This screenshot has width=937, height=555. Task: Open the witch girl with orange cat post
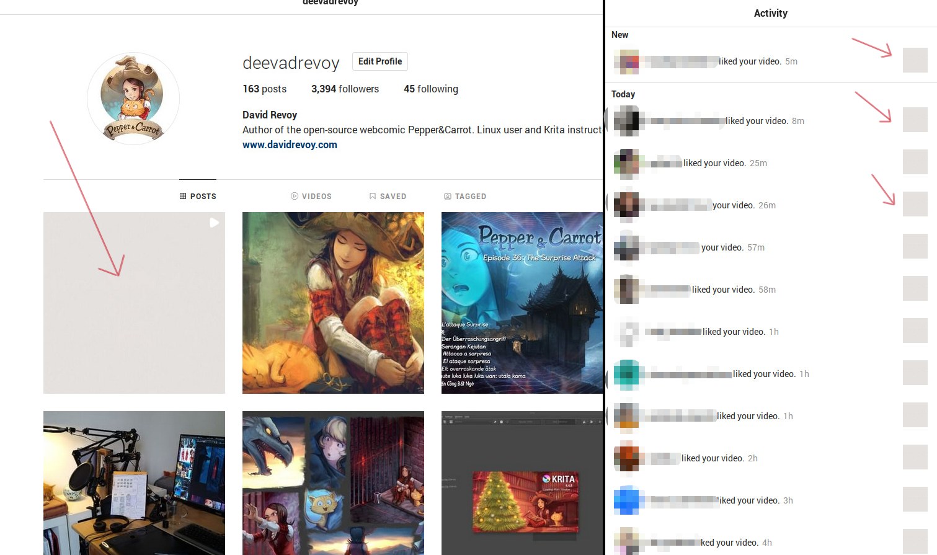[x=333, y=303]
